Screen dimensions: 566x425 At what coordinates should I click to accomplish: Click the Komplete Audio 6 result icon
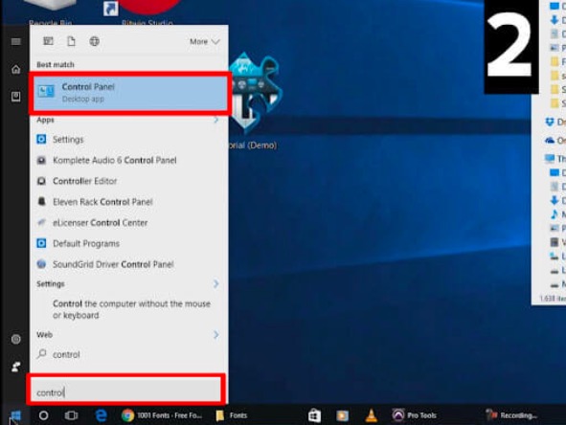point(41,160)
